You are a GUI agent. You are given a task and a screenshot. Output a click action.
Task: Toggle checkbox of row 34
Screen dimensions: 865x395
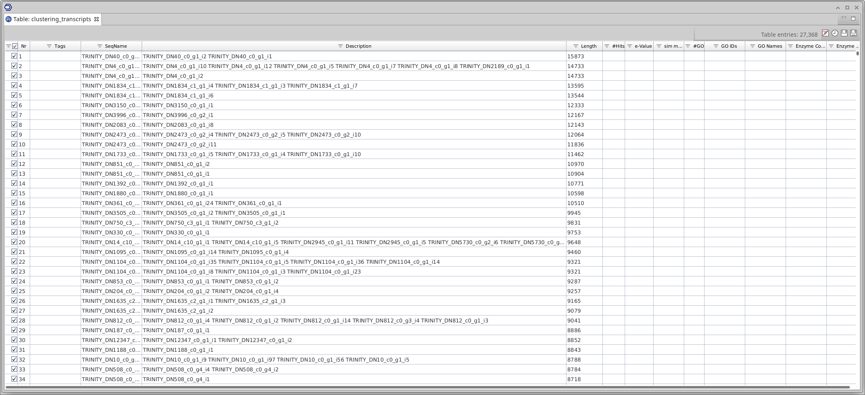(x=14, y=379)
